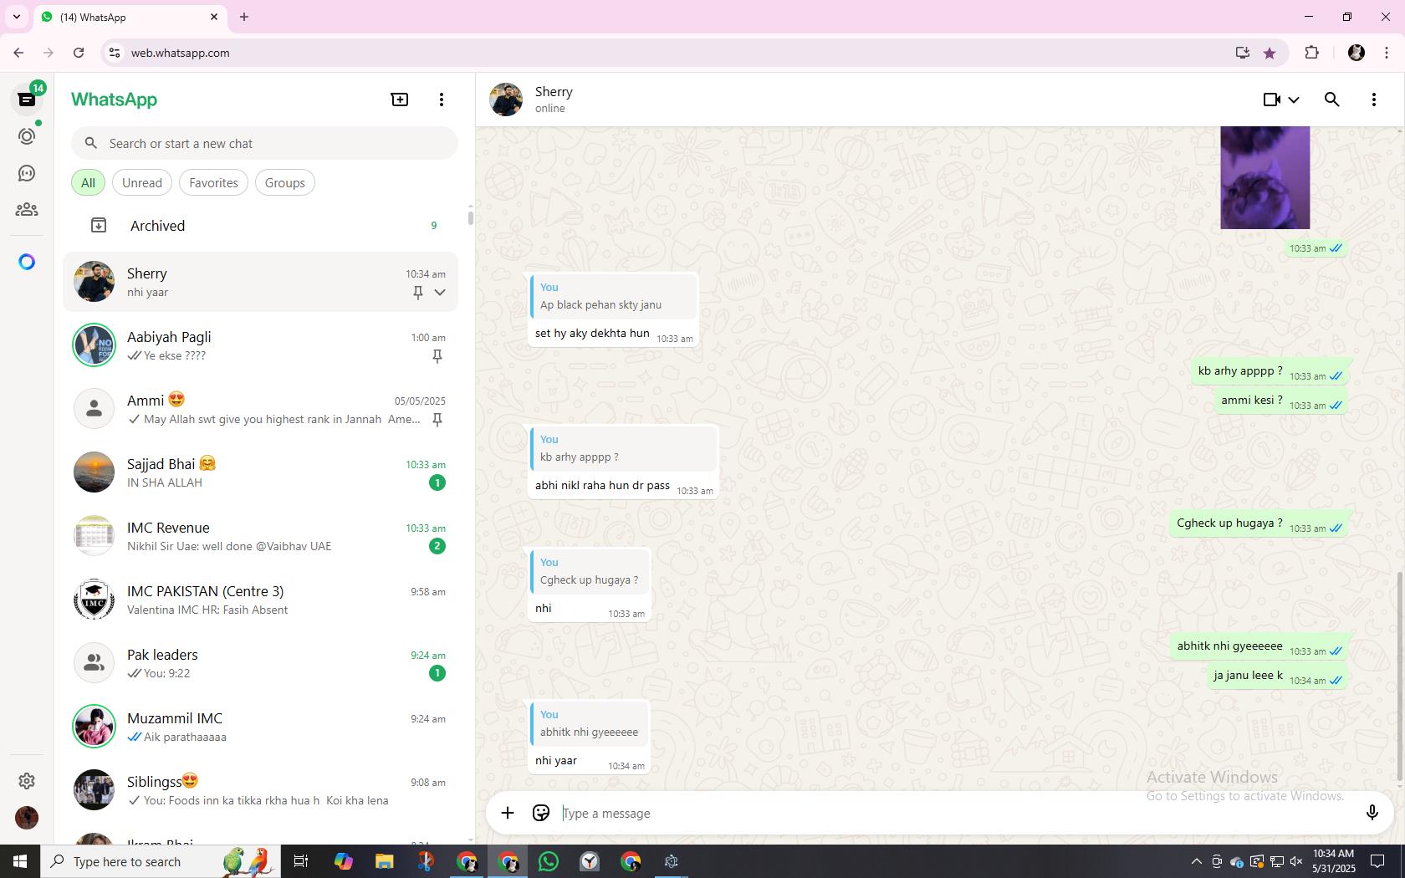
Task: Open the Windows Start menu
Action: 20,861
